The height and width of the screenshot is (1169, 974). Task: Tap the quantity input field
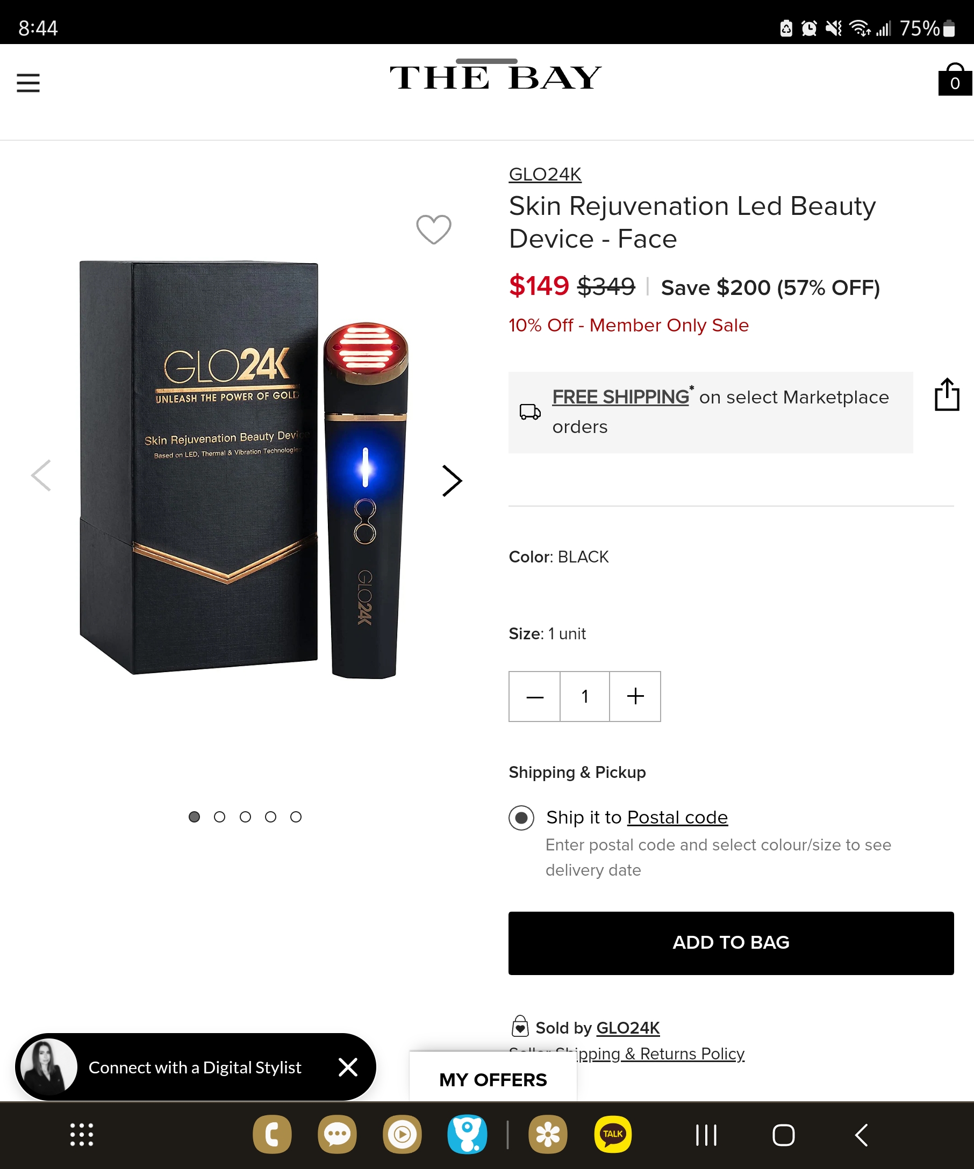(585, 696)
